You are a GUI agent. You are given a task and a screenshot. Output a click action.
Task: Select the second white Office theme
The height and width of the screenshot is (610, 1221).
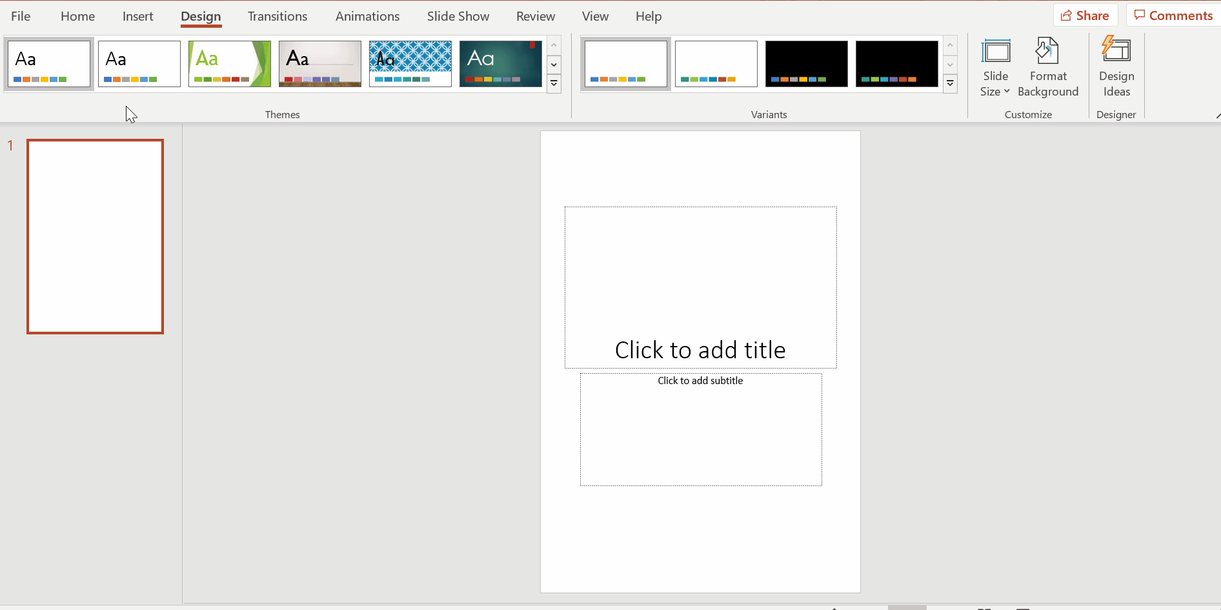tap(139, 64)
